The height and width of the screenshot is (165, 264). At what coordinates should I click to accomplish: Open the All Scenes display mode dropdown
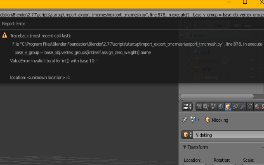[x=247, y=26]
